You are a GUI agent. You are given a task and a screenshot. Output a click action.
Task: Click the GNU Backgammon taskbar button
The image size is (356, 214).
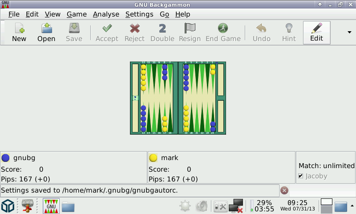coord(51,206)
